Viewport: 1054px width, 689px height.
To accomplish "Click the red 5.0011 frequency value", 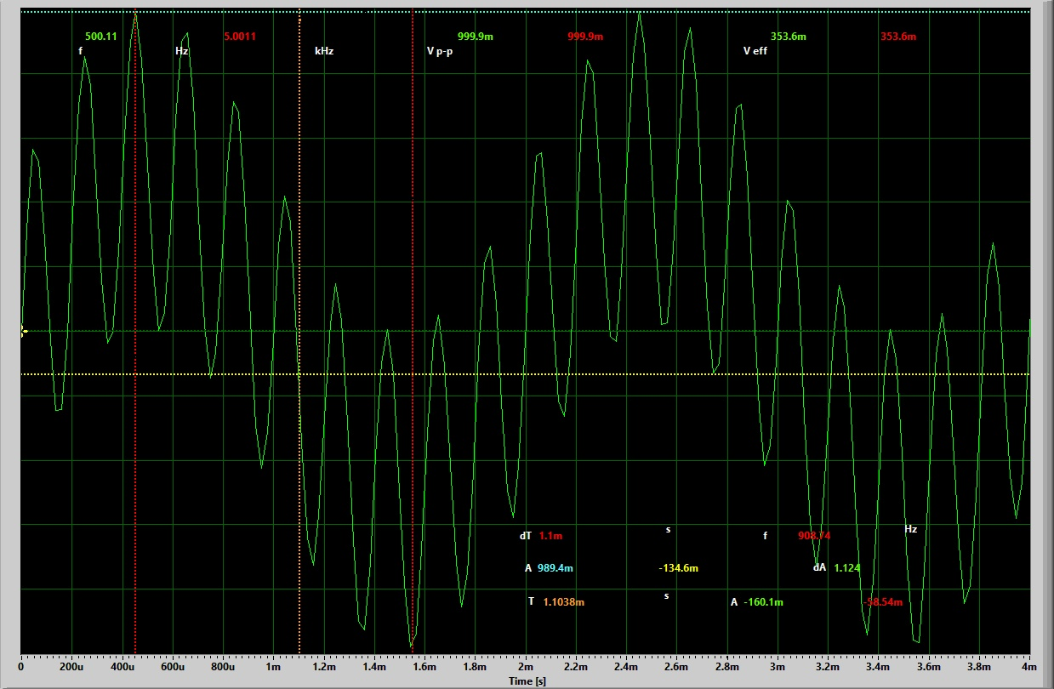I will point(240,37).
